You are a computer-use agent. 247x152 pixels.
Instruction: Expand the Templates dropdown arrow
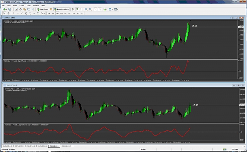[x=118, y=9]
